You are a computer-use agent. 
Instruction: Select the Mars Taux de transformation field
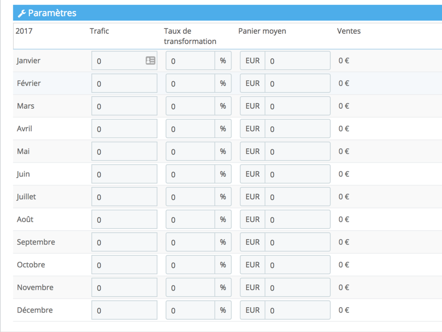pos(191,106)
